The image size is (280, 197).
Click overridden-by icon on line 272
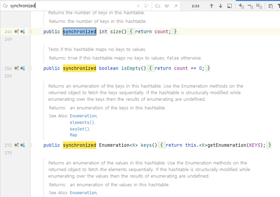click(x=23, y=145)
